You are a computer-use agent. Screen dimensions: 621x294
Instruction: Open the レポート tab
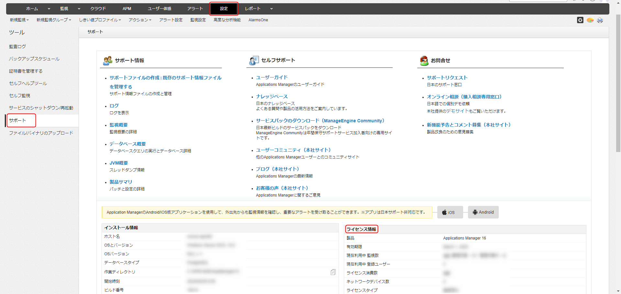253,9
